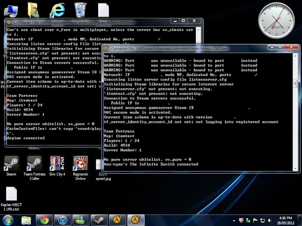Open the Action Center flag icon
The image size is (302, 226).
pos(255,220)
